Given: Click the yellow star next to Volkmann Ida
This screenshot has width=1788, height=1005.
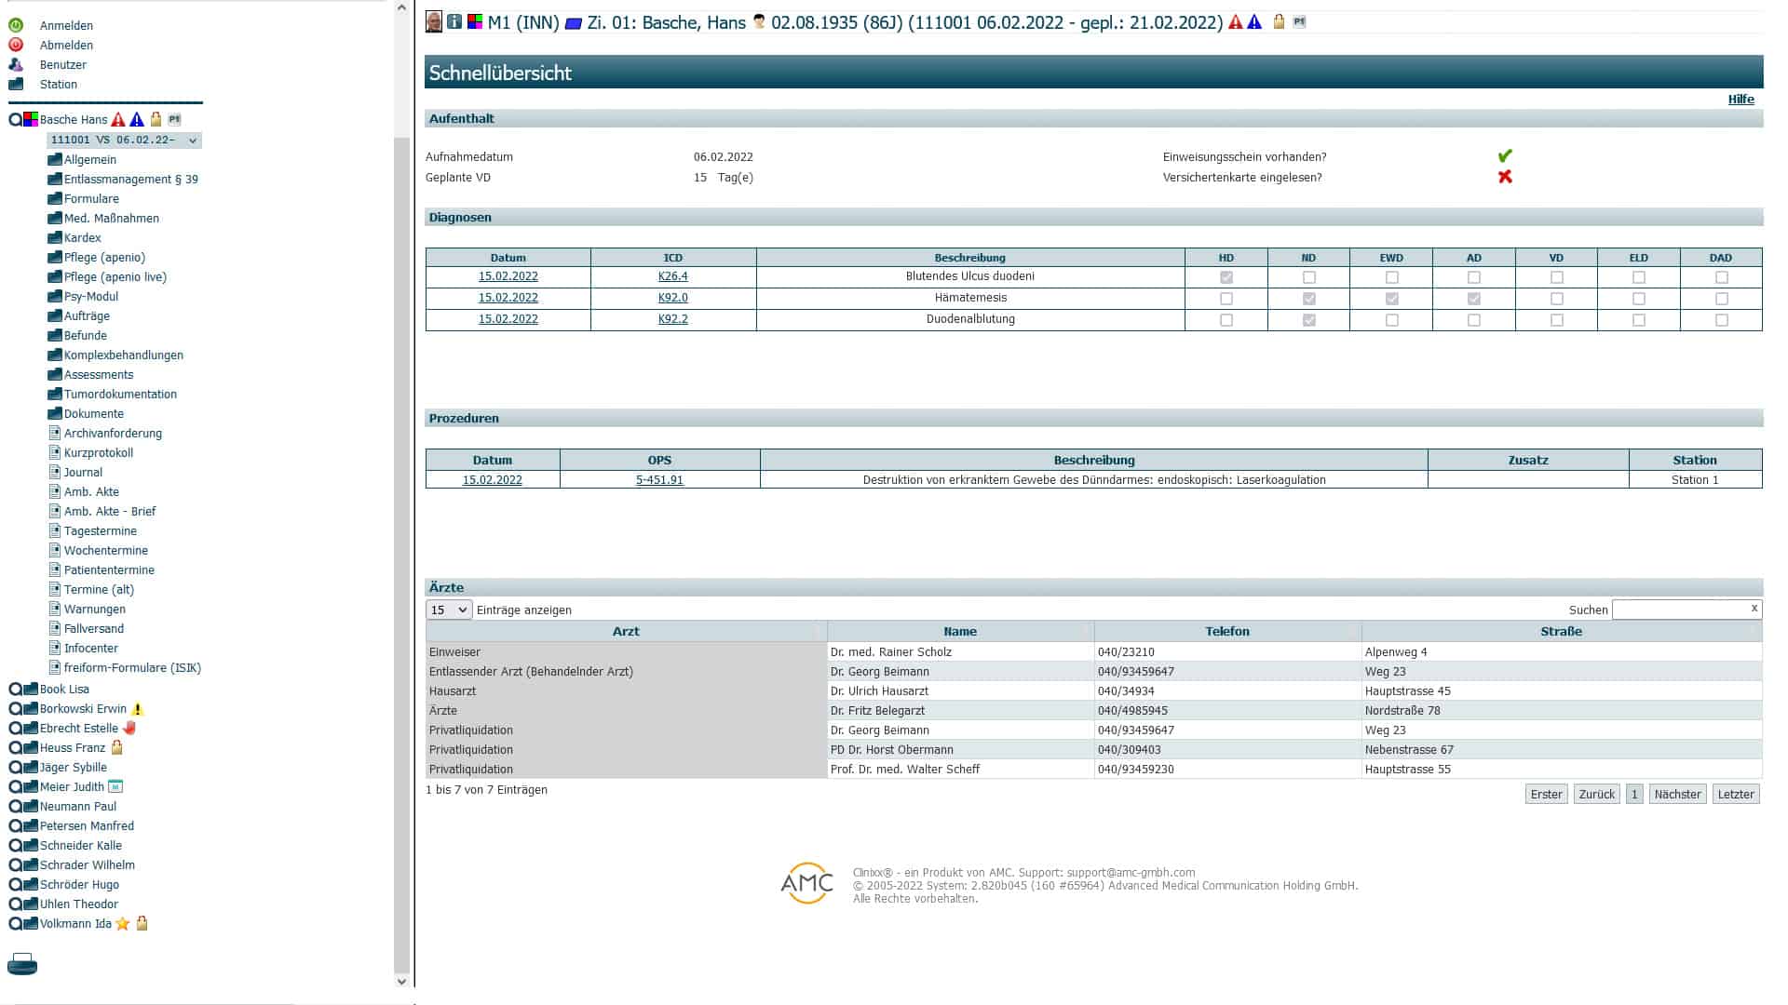Looking at the screenshot, I should [123, 924].
